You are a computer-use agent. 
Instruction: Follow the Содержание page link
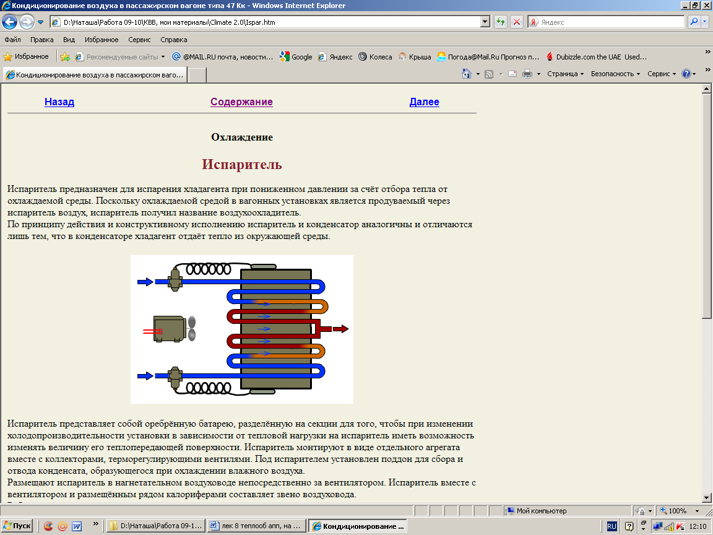click(241, 102)
